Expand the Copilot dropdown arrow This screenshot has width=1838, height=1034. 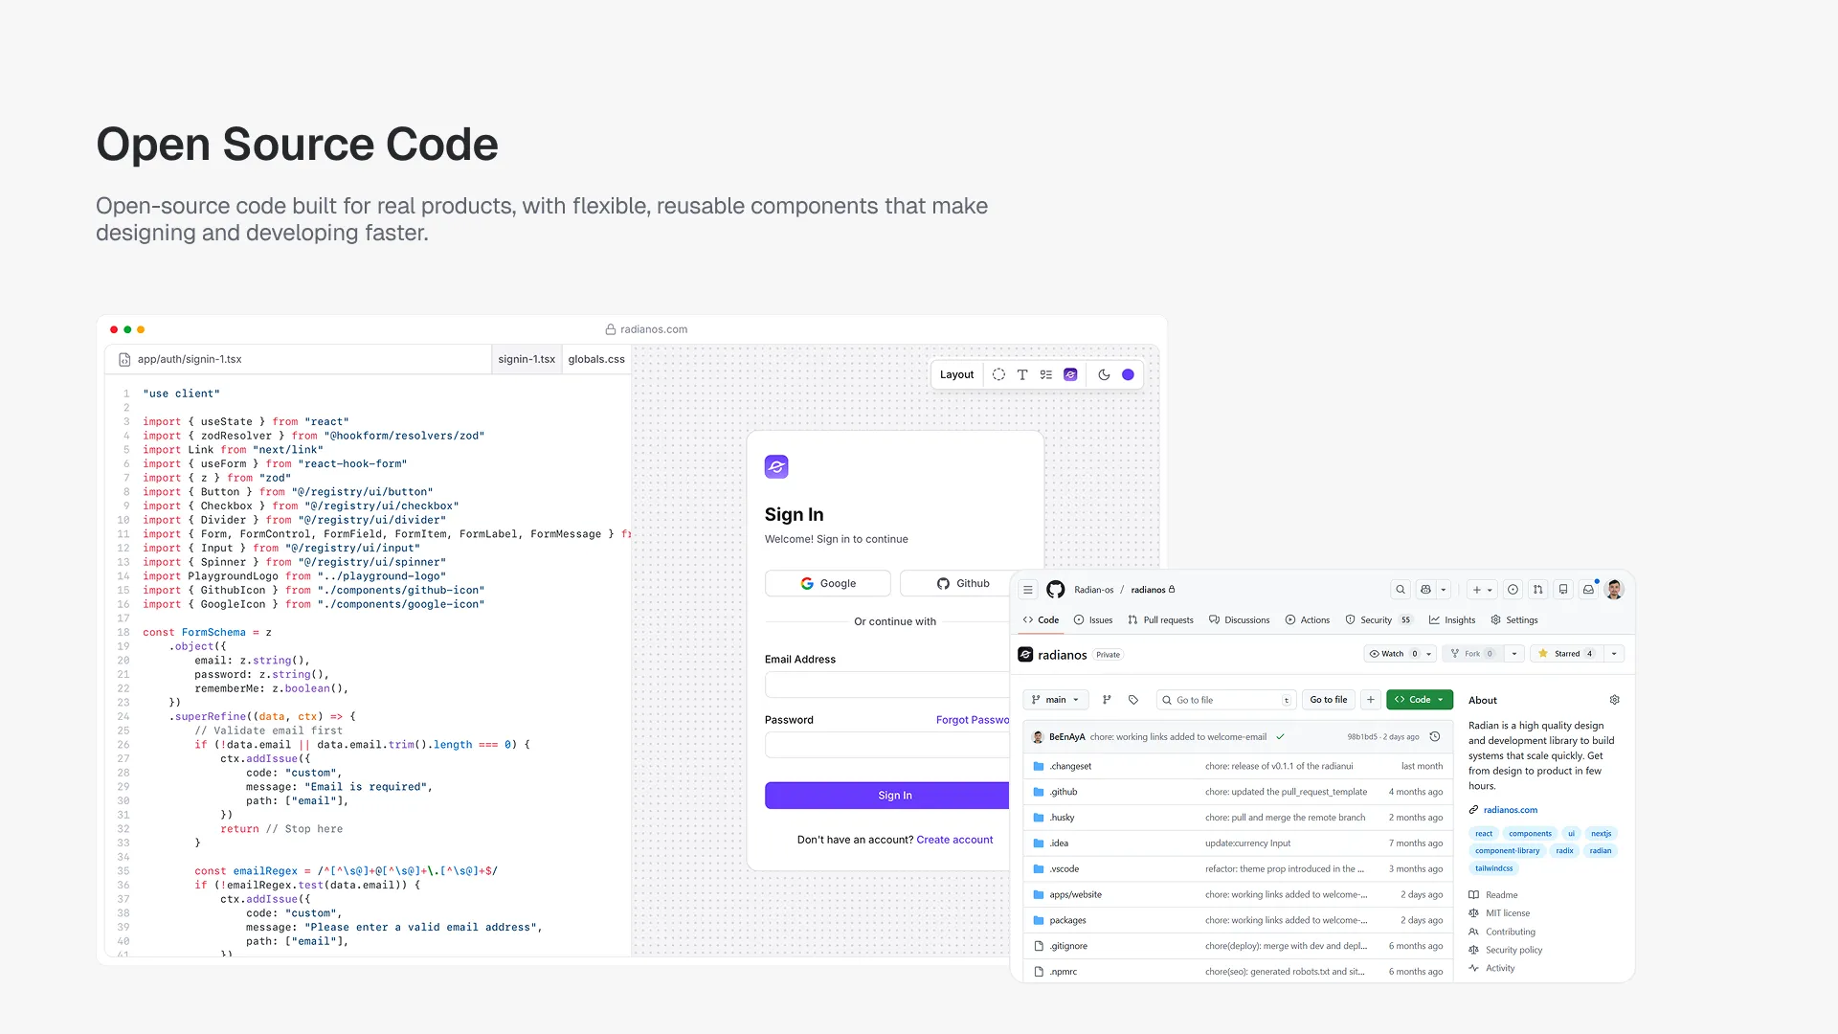[x=1444, y=590]
